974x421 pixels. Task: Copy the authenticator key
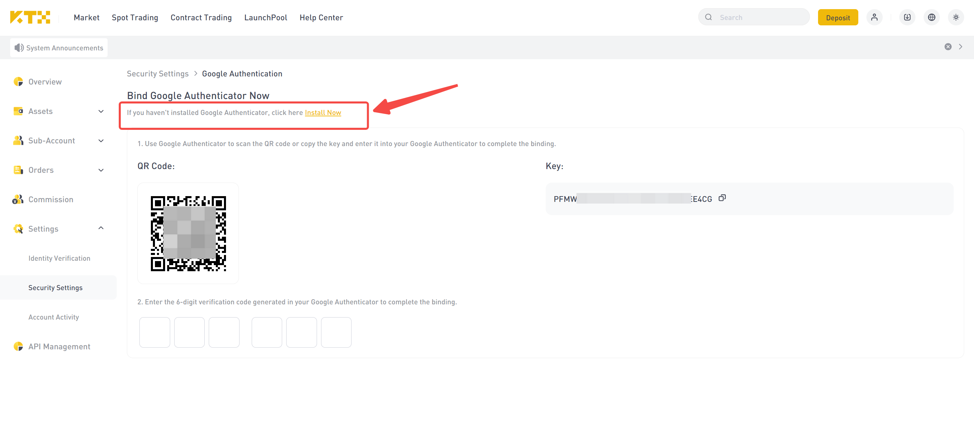(722, 198)
